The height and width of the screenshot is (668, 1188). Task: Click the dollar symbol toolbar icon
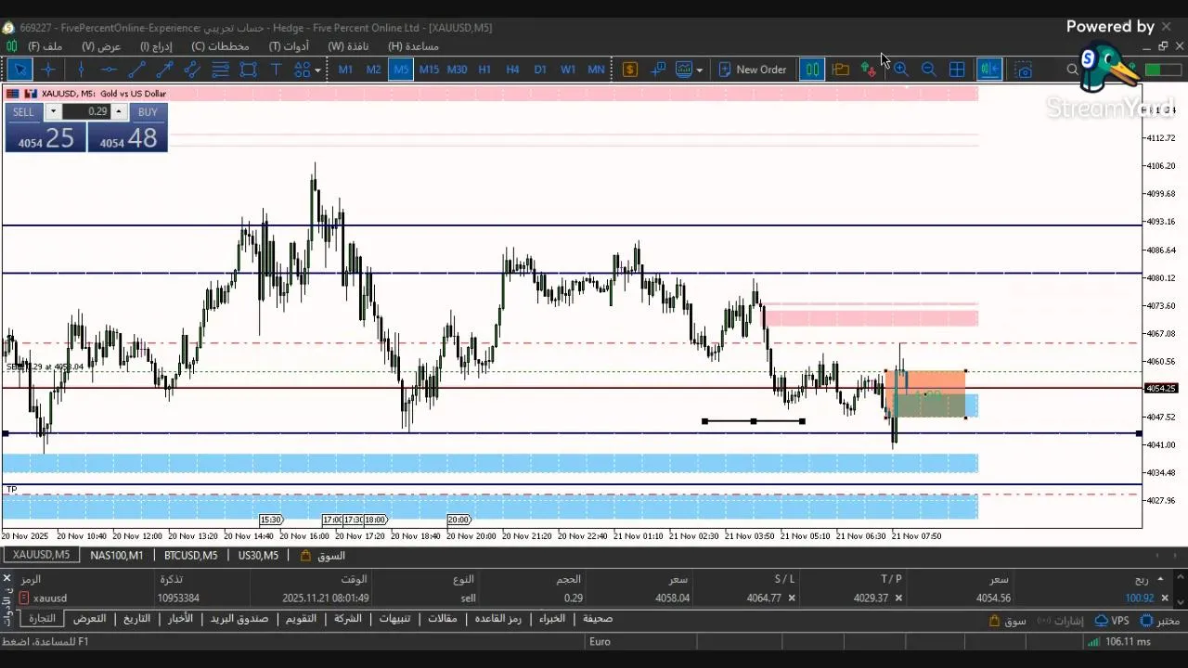(x=630, y=70)
